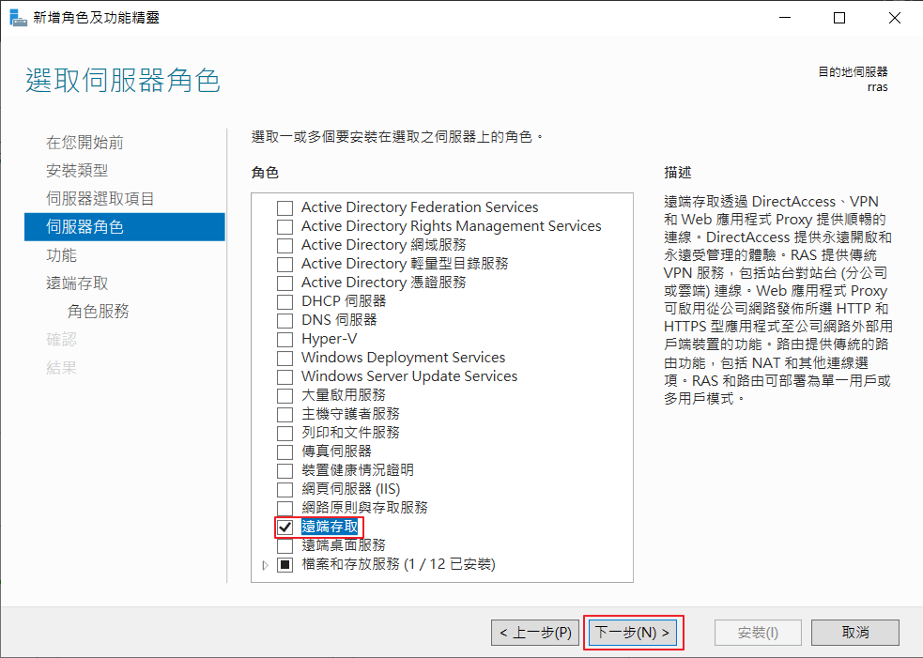Screen dimensions: 923x658
Task: Check Active Directory Federation Services role
Action: pyautogui.click(x=285, y=207)
